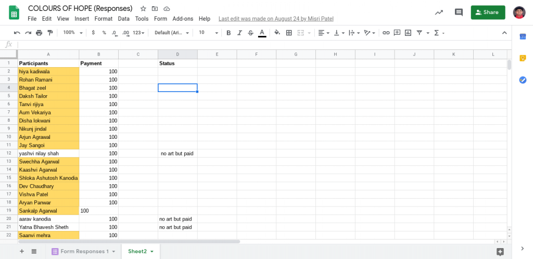The height and width of the screenshot is (259, 533).
Task: Open the font size 10 dropdown
Action: pyautogui.click(x=208, y=33)
